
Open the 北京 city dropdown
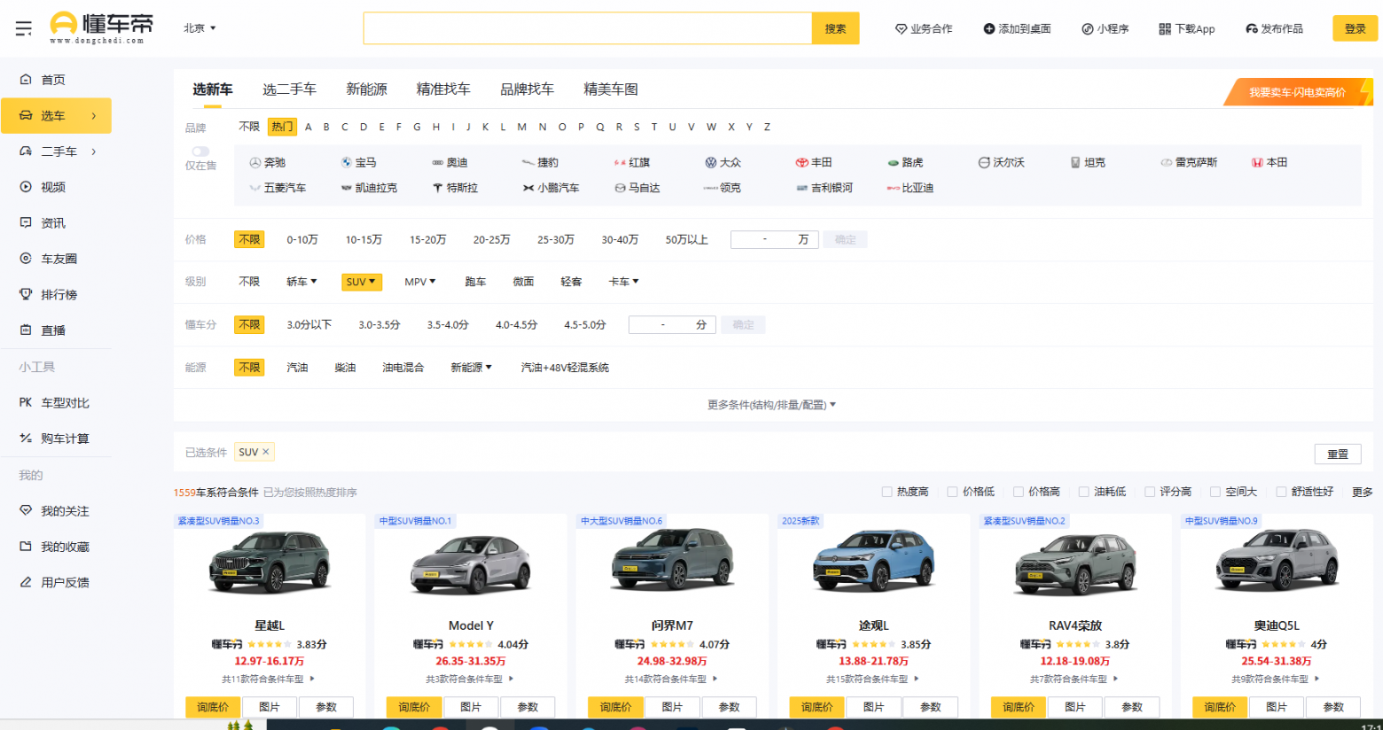[x=199, y=28]
